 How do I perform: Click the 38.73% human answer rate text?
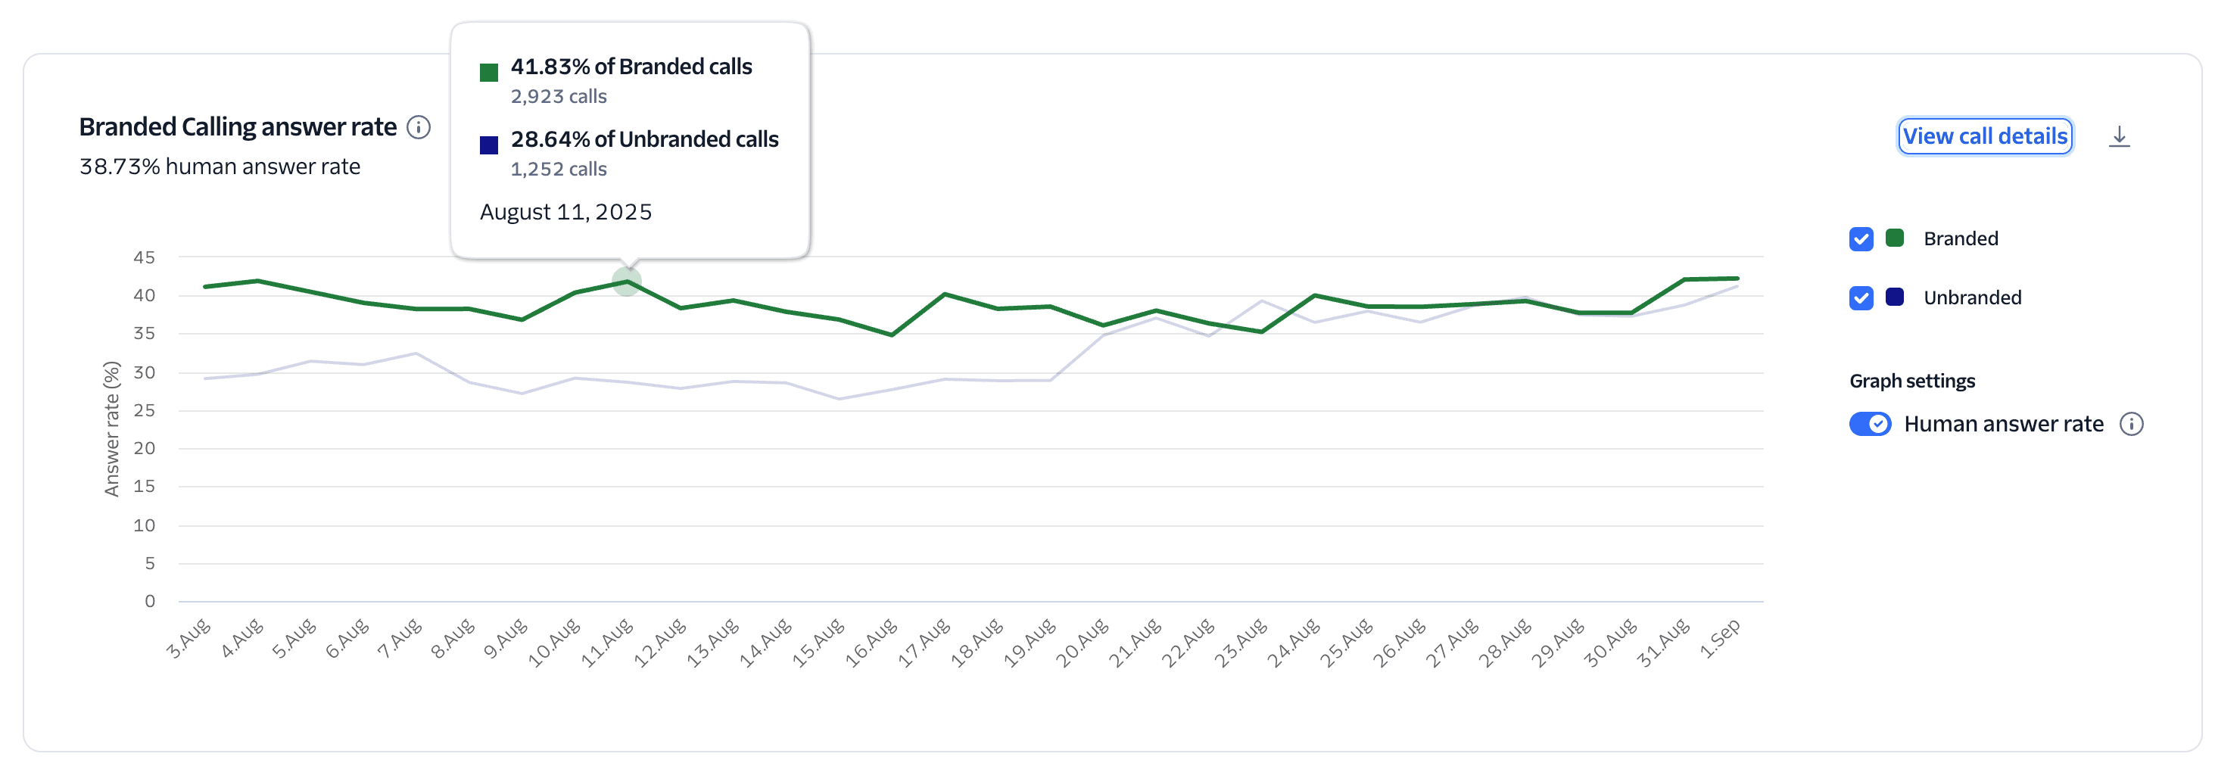point(220,166)
